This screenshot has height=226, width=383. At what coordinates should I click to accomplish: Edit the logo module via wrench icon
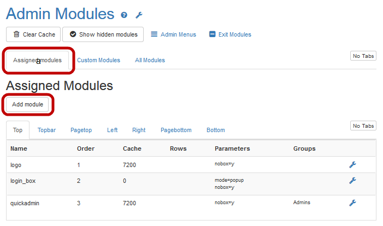(352, 164)
